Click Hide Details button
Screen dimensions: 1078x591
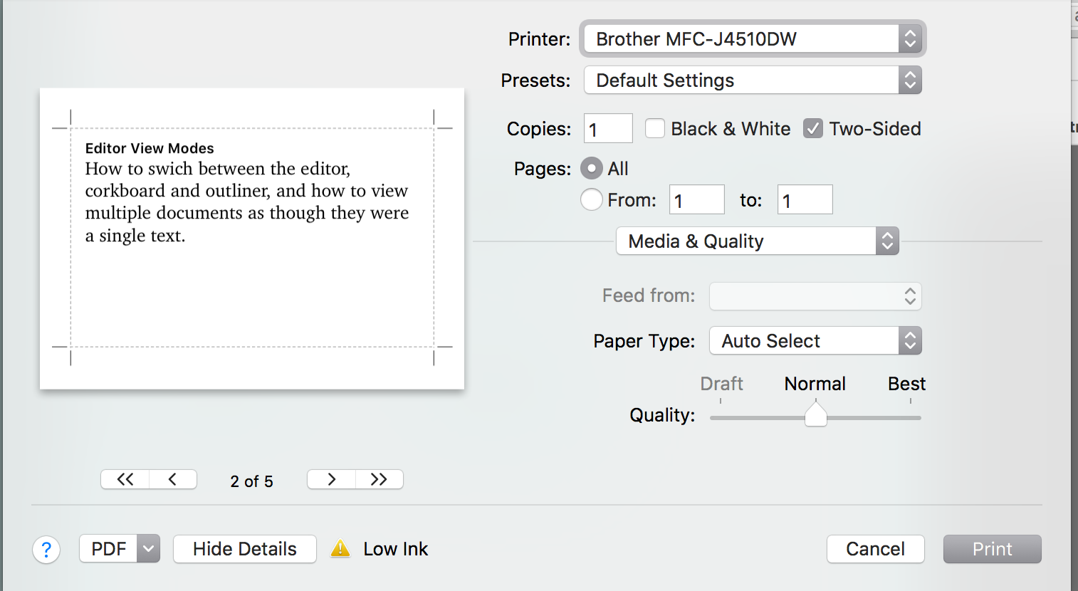(x=244, y=549)
